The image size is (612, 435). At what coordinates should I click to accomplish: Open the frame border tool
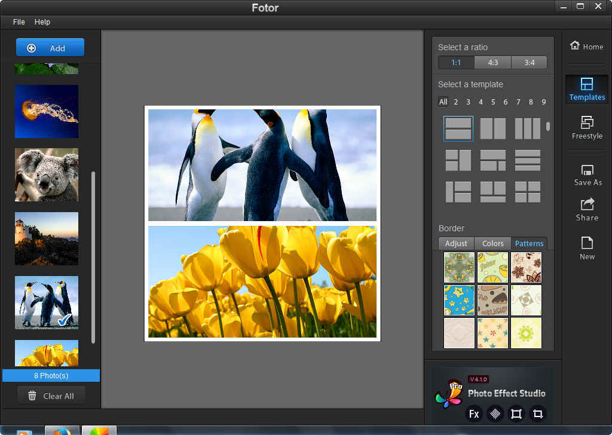click(516, 413)
